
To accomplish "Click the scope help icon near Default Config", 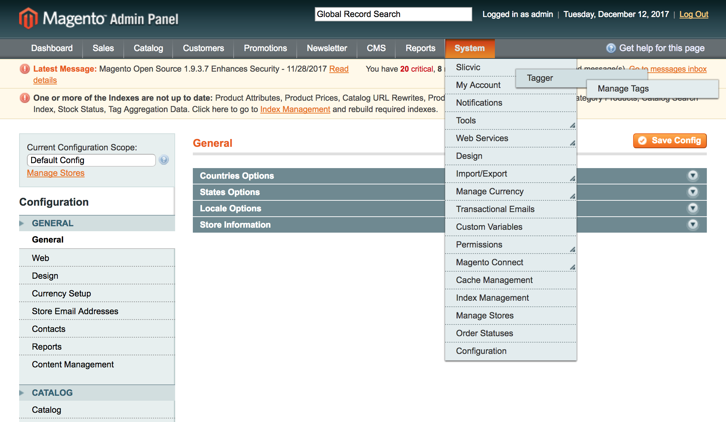I will (163, 160).
